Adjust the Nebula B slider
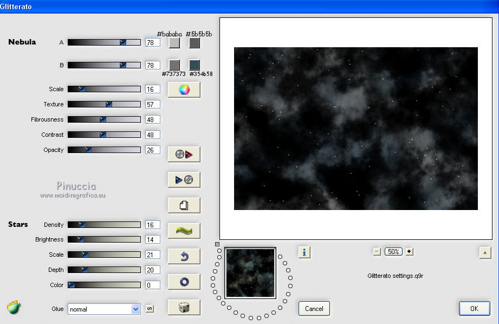Screen dimensions: 499x324 point(104,65)
